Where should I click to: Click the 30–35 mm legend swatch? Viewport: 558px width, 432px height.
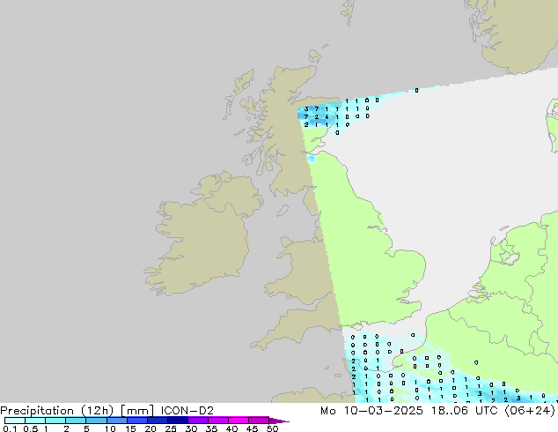coord(197,421)
